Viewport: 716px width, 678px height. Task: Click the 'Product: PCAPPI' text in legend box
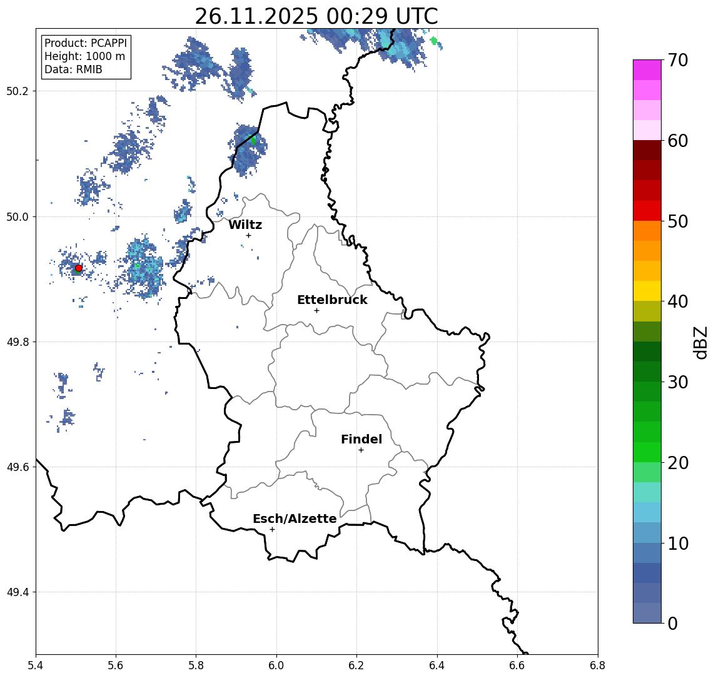click(x=86, y=43)
